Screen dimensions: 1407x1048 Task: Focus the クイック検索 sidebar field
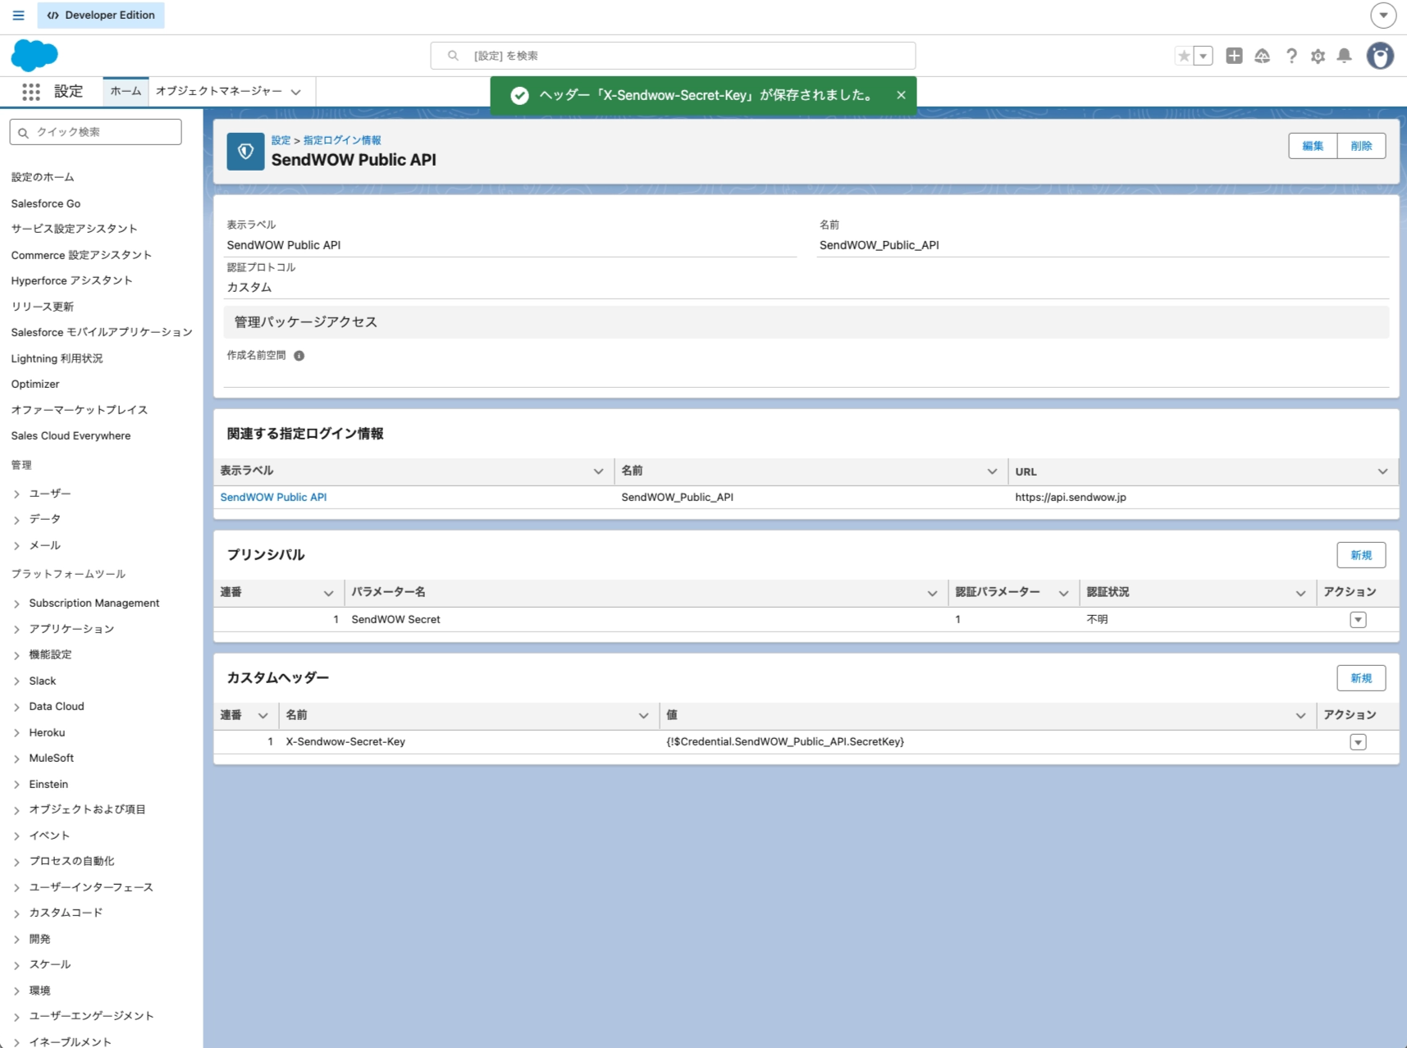[x=96, y=132]
